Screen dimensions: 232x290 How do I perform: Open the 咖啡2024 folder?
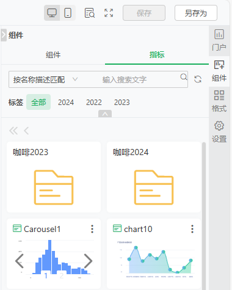tap(154, 177)
